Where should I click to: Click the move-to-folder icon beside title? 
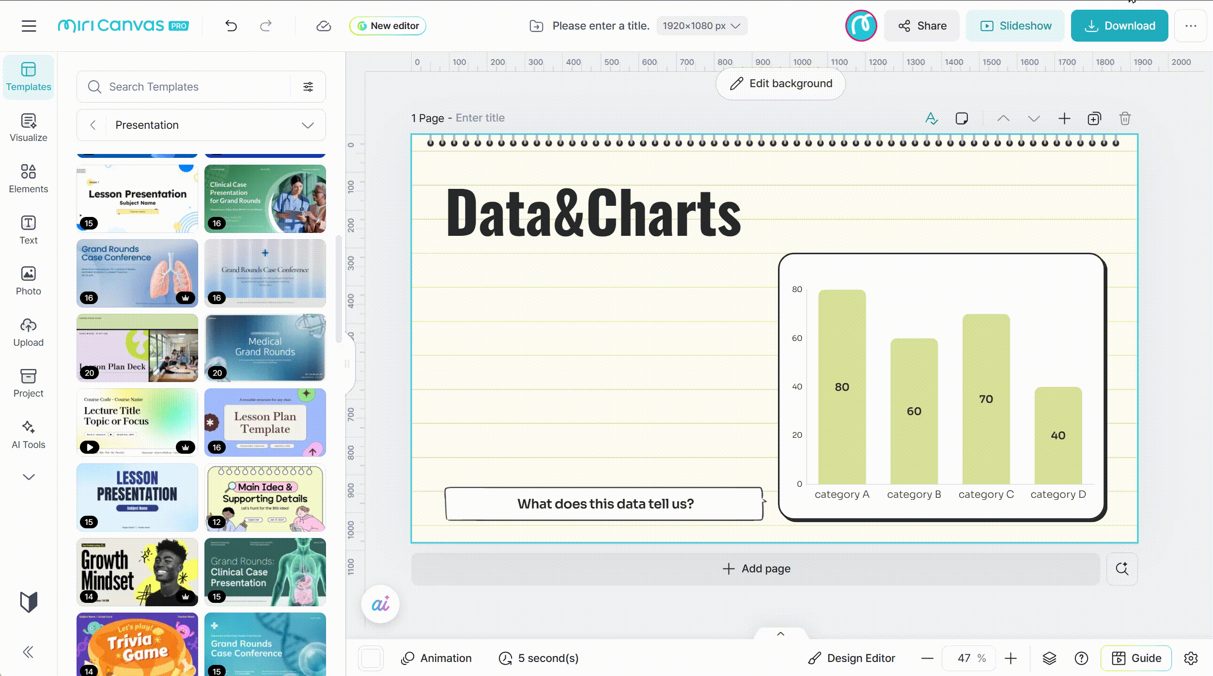[x=536, y=26]
